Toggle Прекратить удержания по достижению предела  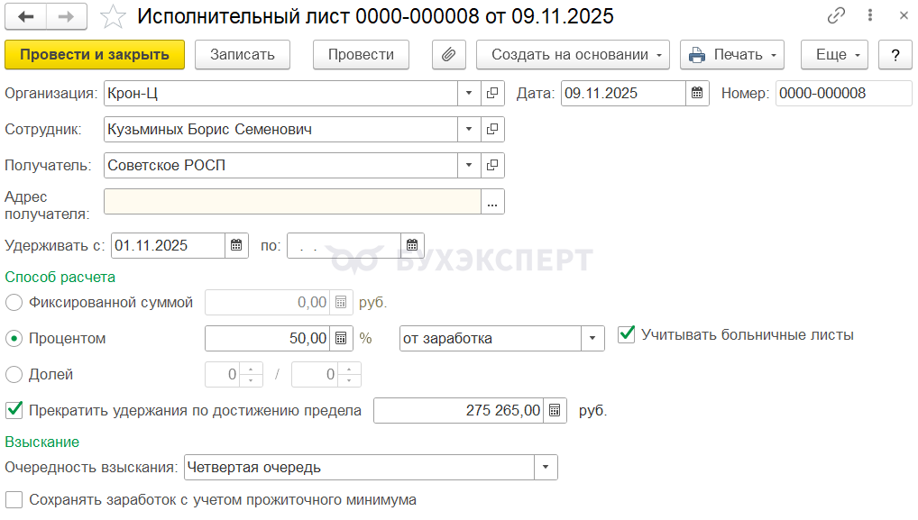(14, 410)
